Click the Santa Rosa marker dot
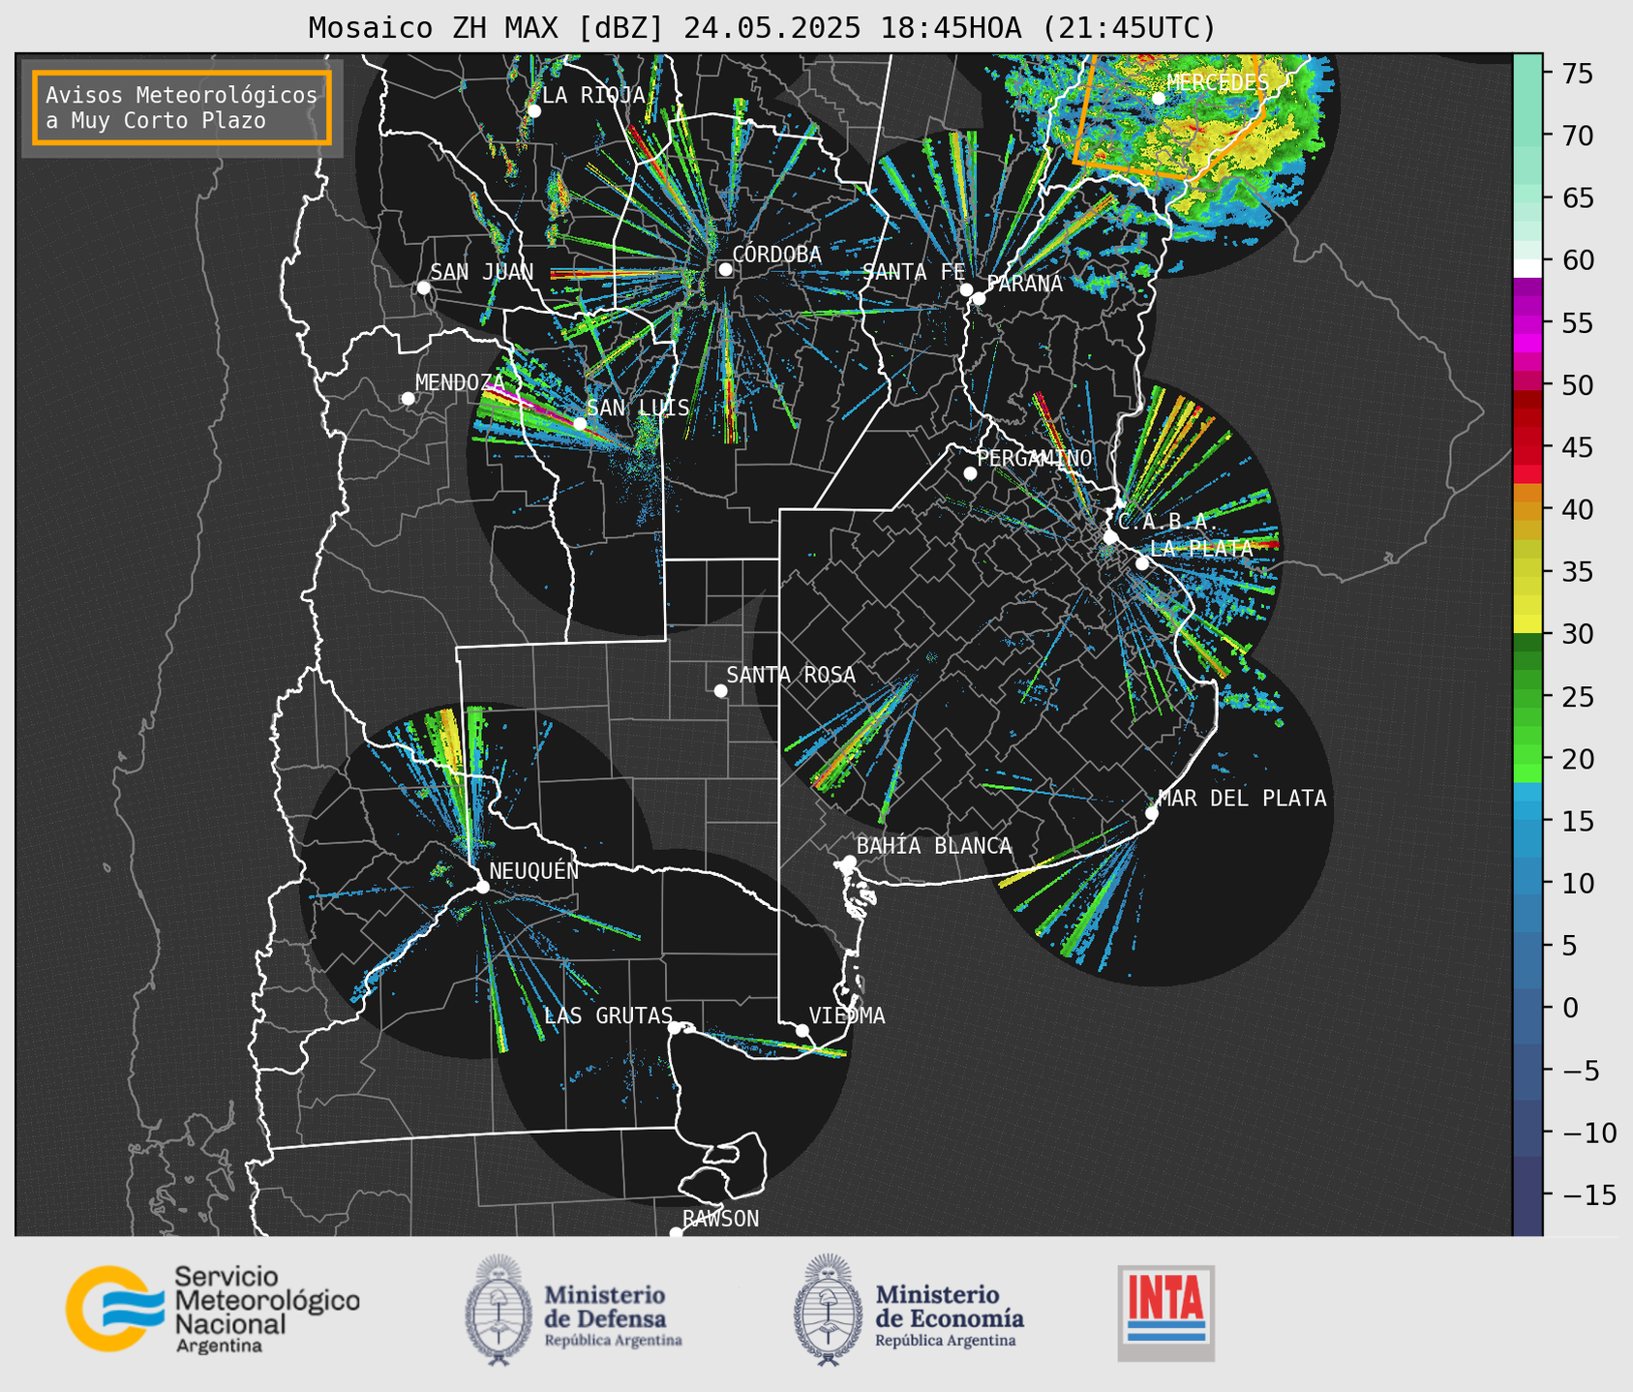1633x1392 pixels. coord(720,690)
